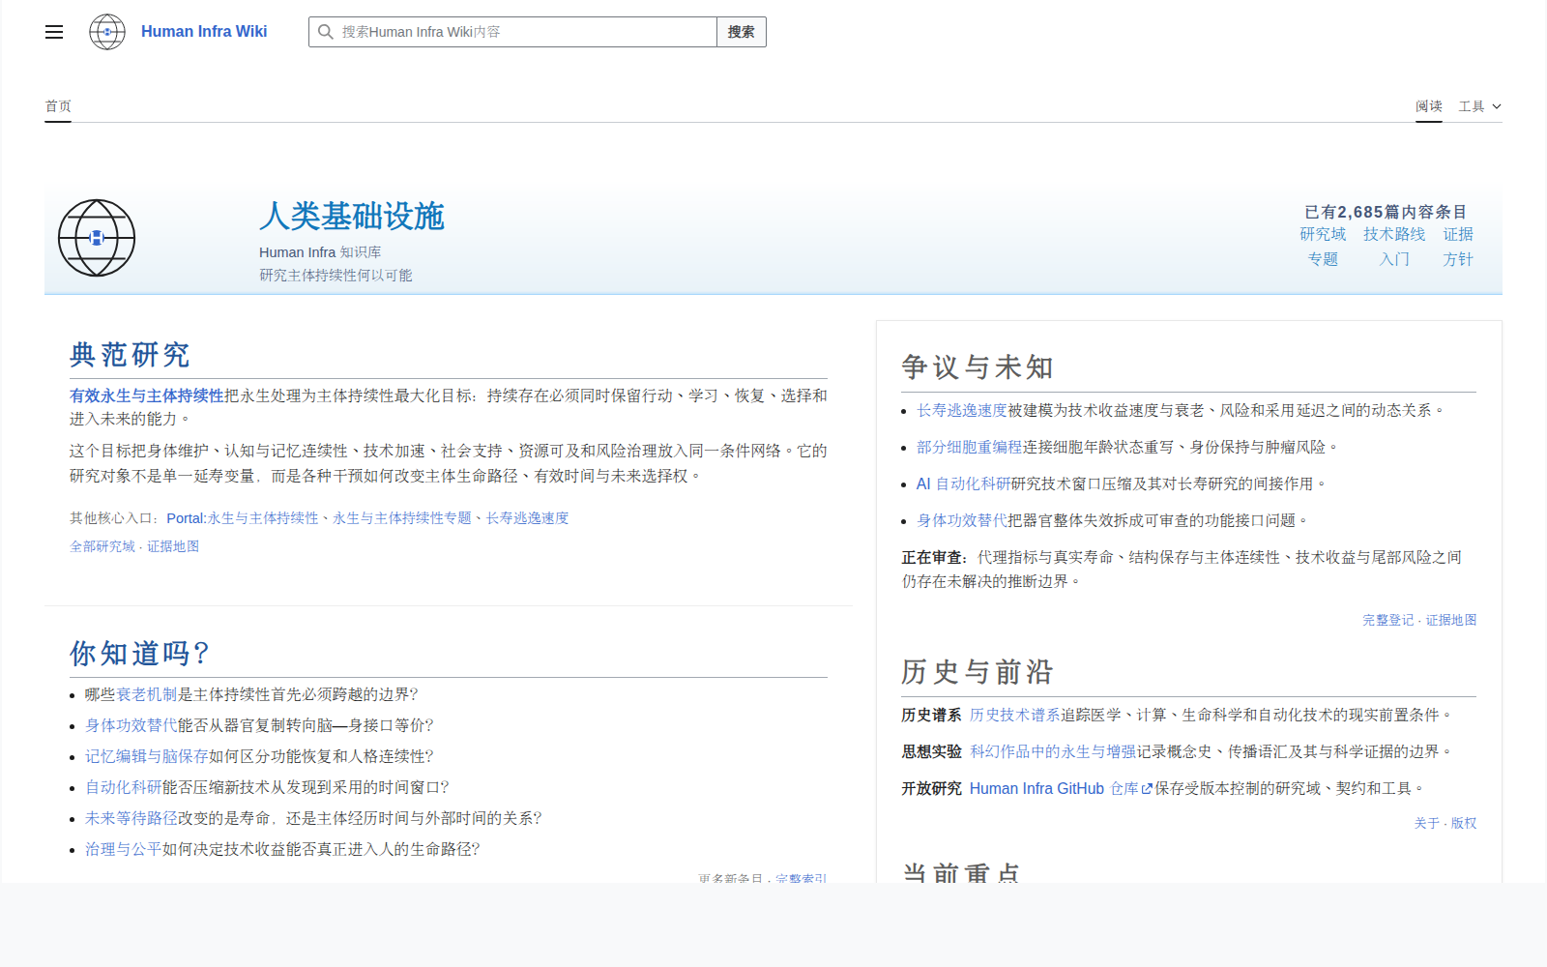Open 身体功效替代 link in 争议与未知

click(x=962, y=520)
